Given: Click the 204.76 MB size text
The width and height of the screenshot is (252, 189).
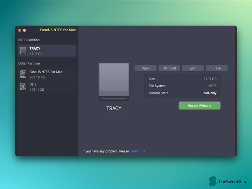Looking at the screenshot, I should 37,77.
